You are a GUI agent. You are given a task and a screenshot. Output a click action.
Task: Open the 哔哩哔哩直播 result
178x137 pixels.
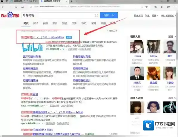[30, 94]
